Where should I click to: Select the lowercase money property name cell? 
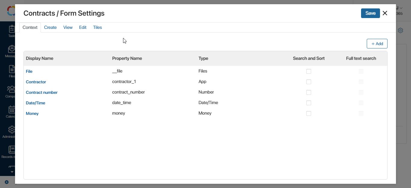click(119, 113)
